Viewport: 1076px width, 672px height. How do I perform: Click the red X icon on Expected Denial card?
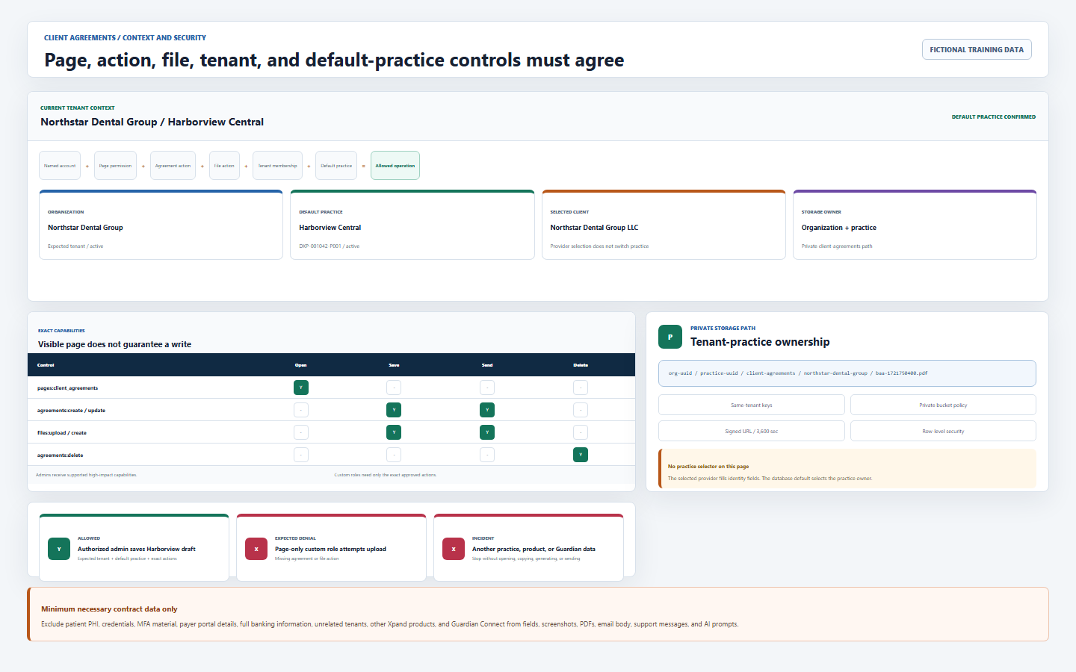[x=256, y=549]
